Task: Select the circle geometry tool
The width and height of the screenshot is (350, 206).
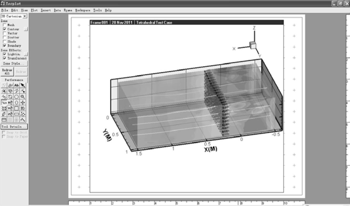Action: 16,97
